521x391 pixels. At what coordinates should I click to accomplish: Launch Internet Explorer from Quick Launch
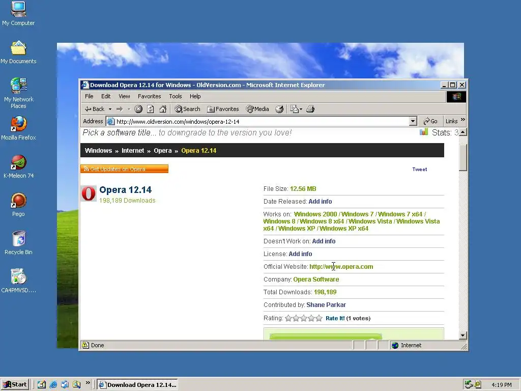[53, 385]
